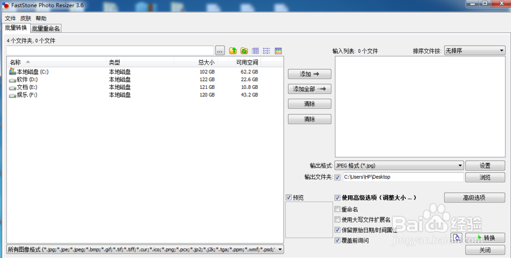
Task: Click the 43.2 GB free space cell
Action: (249, 95)
